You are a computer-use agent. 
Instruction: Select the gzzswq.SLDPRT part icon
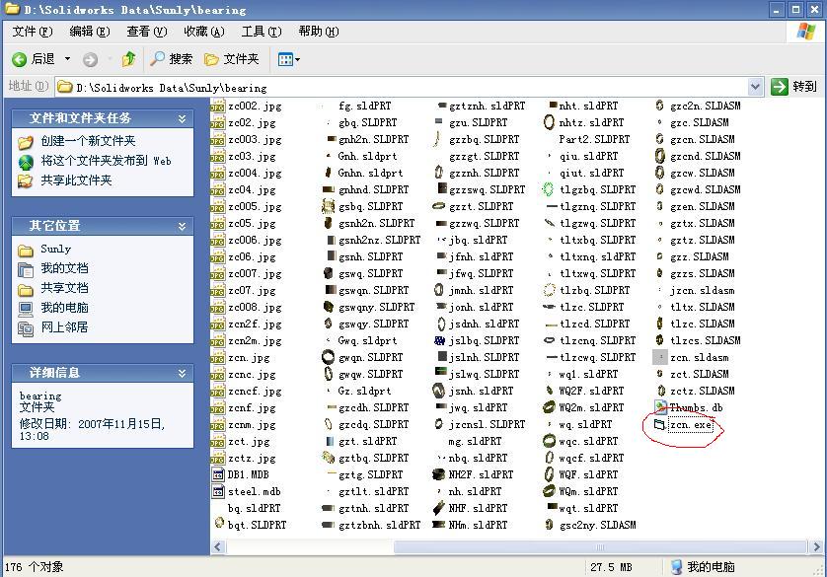click(x=442, y=188)
